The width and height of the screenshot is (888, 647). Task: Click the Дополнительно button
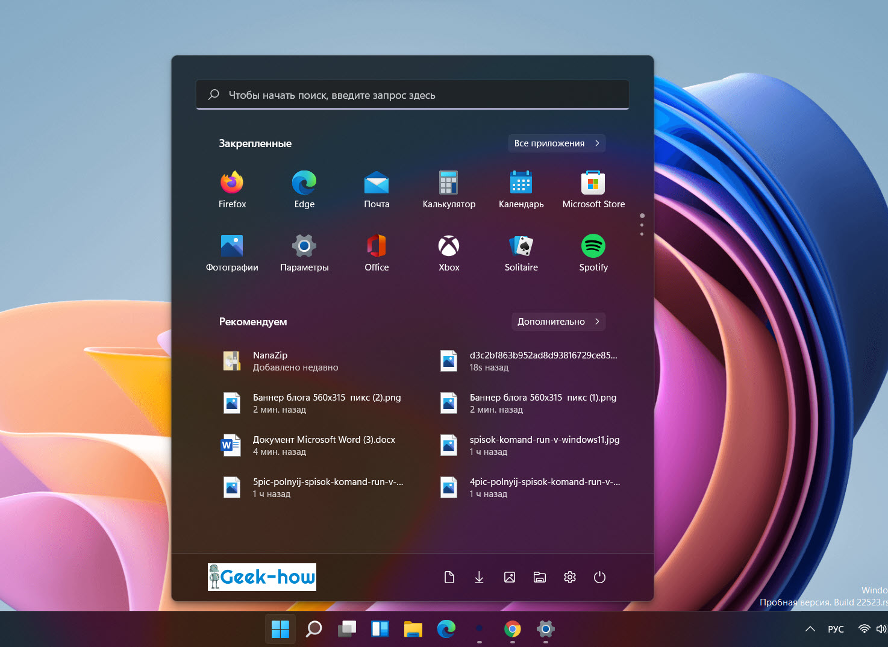[558, 322]
